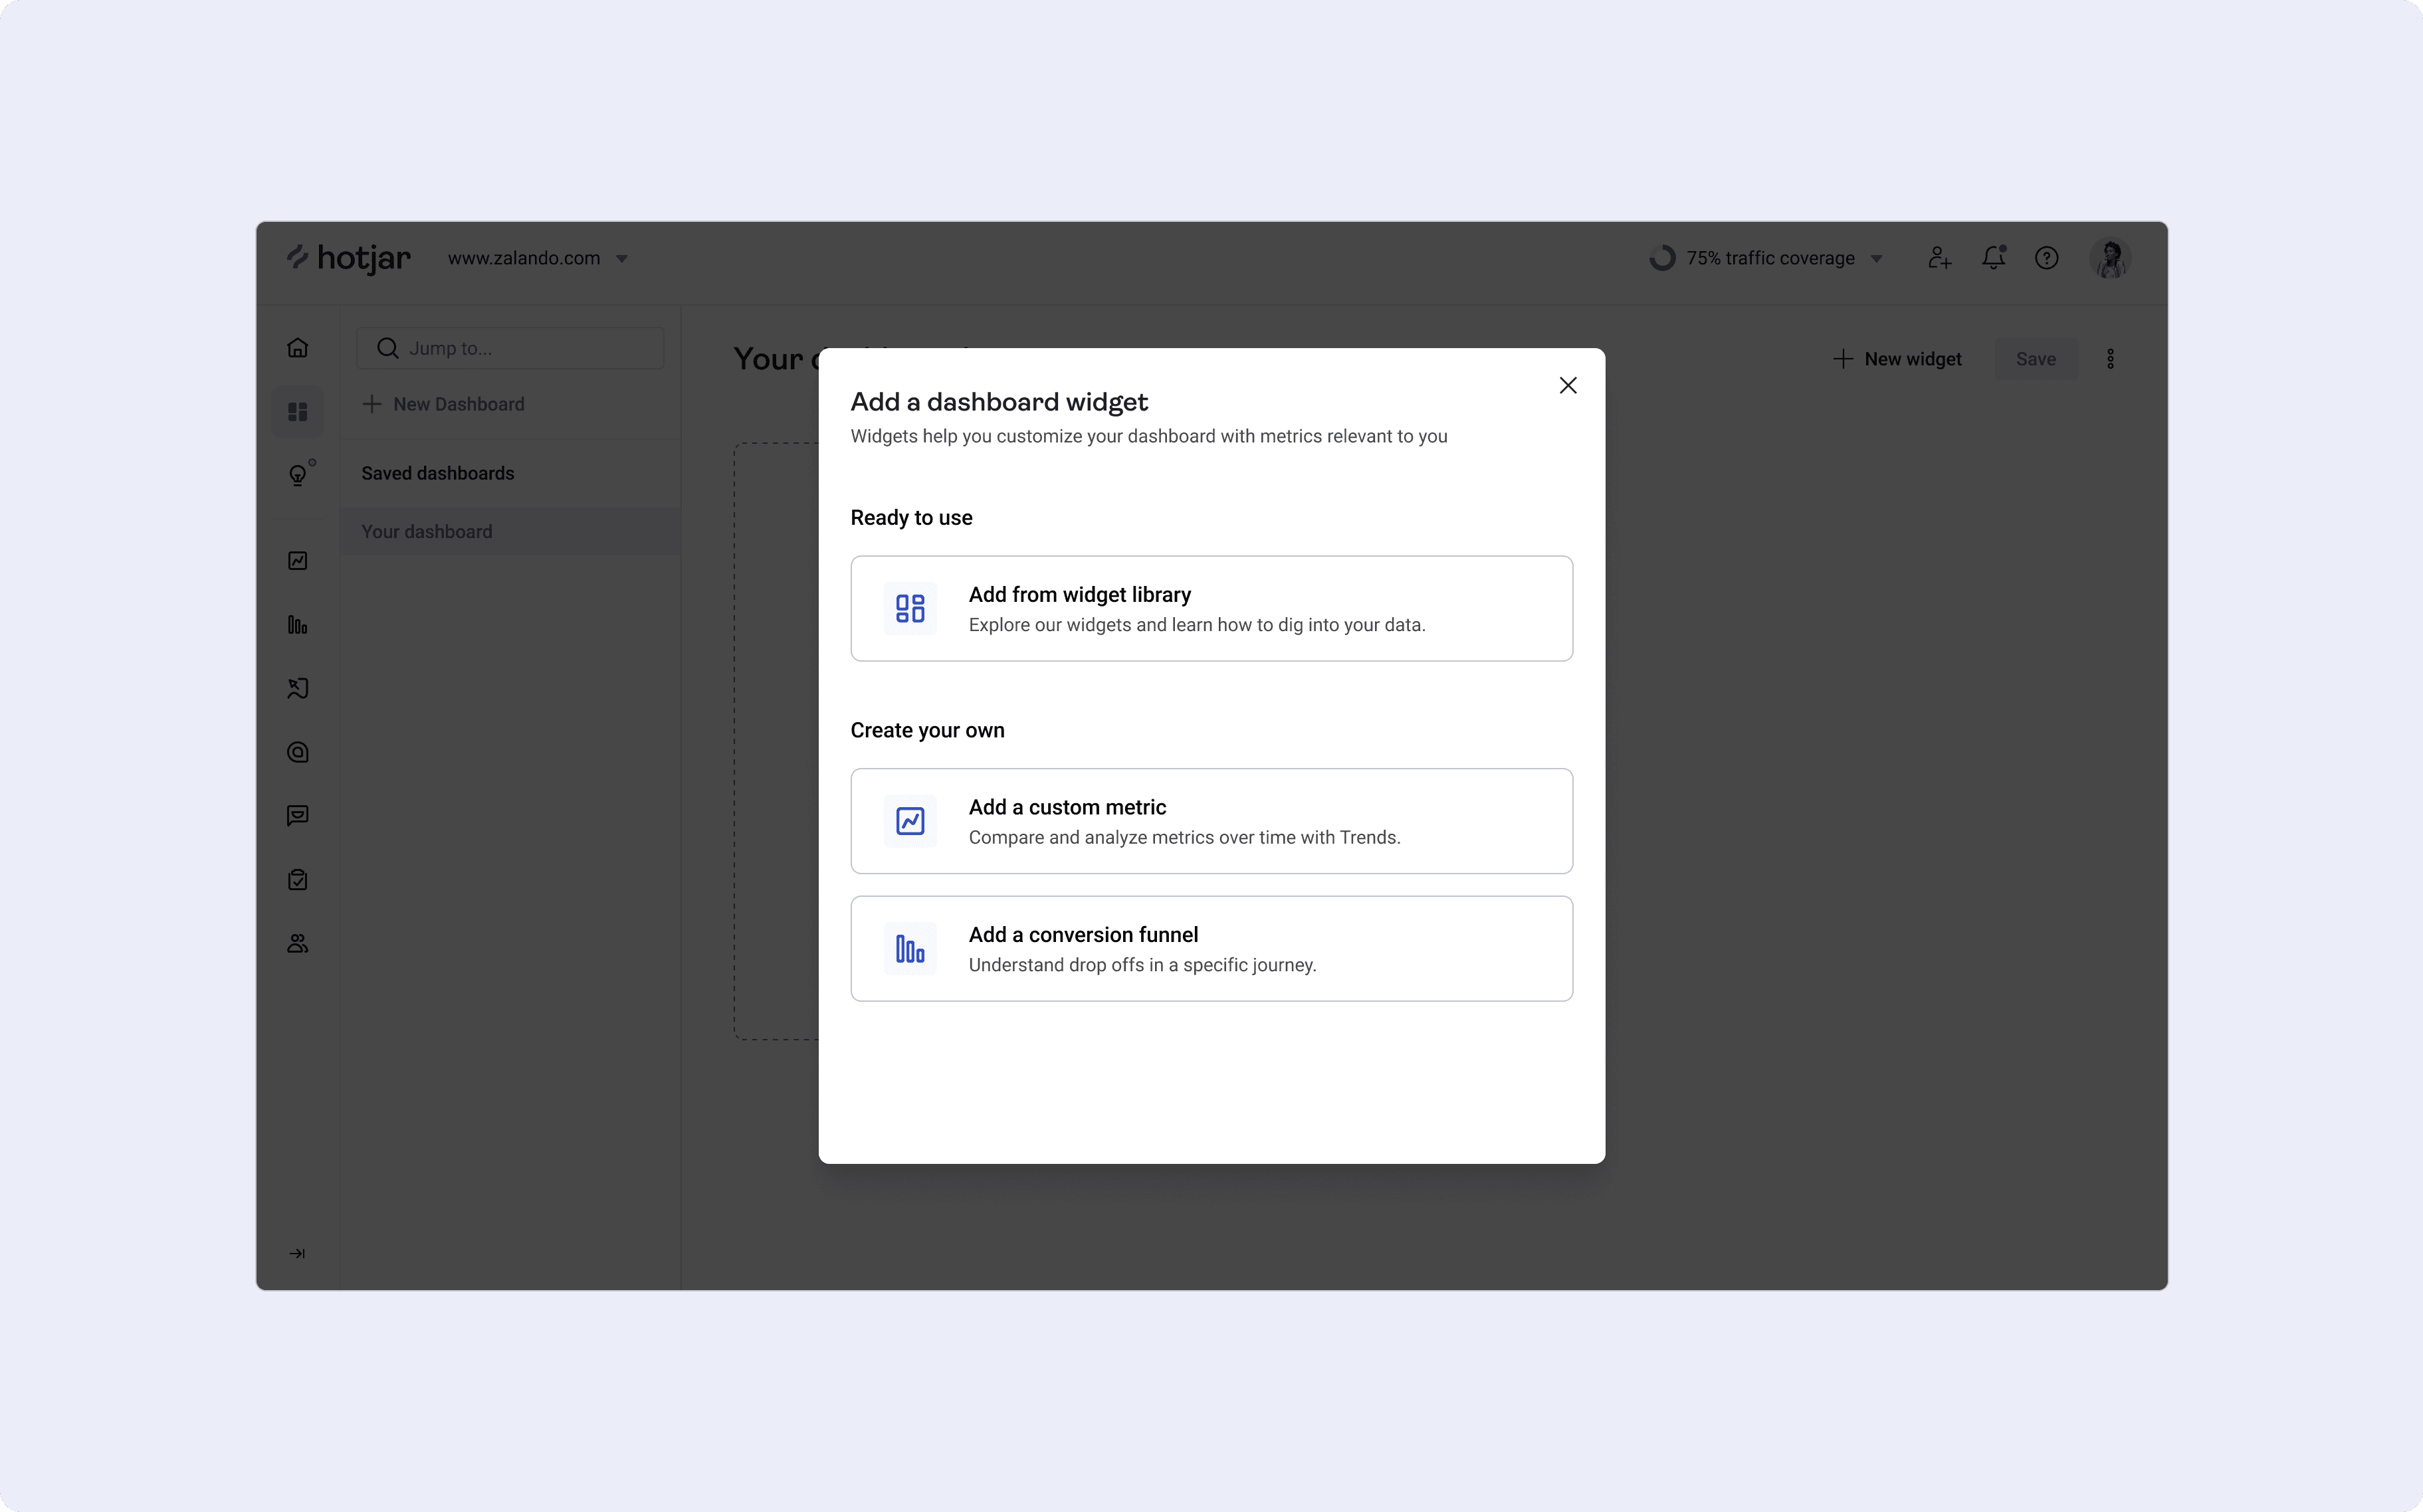2423x1512 pixels.
Task: Select Add a custom metric option
Action: pyautogui.click(x=1211, y=821)
